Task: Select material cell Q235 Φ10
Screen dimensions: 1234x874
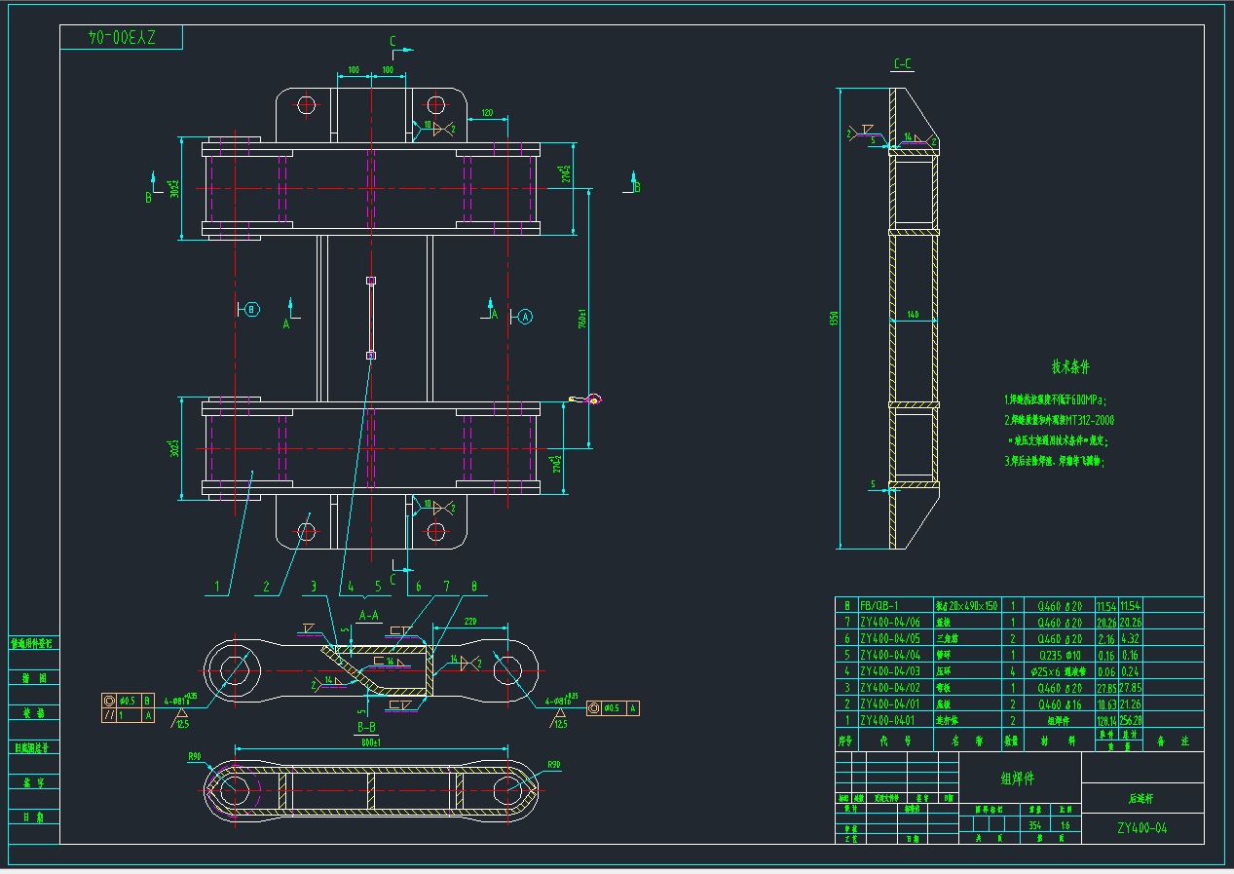Action: [1060, 655]
